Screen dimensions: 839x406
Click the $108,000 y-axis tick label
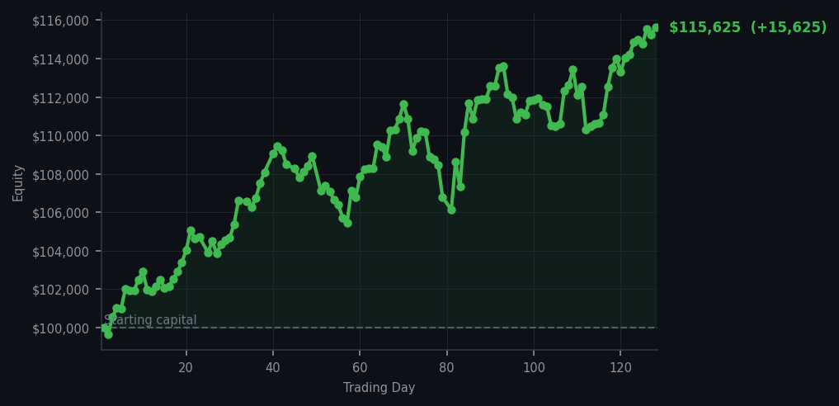coord(60,175)
